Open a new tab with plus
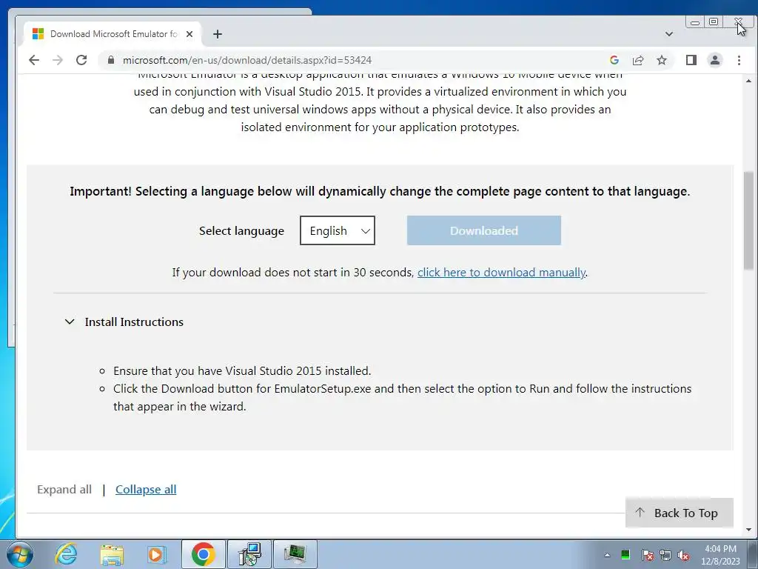Viewport: 758px width, 569px height. pyautogui.click(x=218, y=34)
